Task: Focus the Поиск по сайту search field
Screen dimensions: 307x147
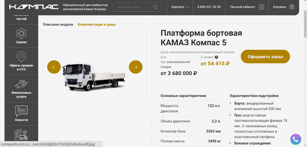Action: tap(133, 7)
